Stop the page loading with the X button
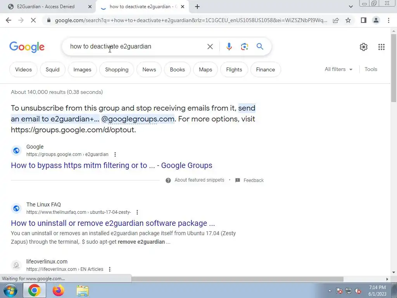 [x=33, y=20]
